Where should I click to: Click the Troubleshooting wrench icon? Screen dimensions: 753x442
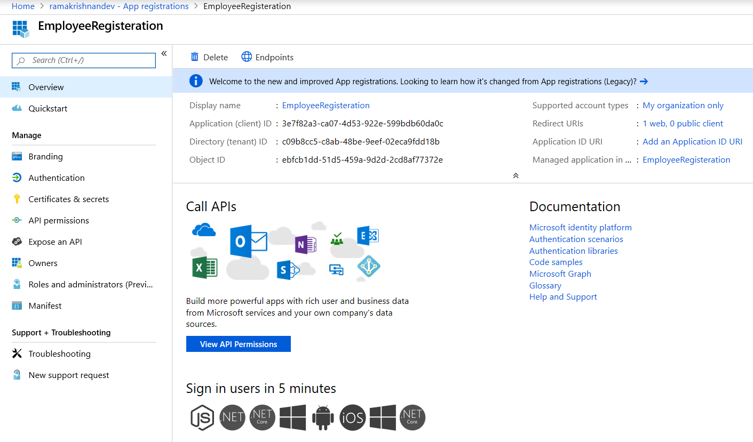pos(17,353)
